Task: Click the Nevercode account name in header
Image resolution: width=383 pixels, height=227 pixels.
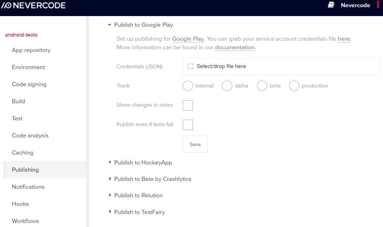Action: pos(355,5)
